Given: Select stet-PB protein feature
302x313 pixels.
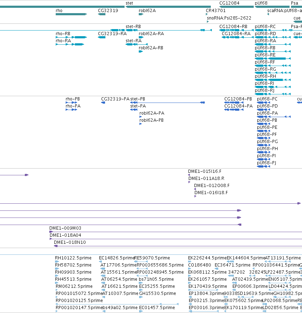Looking at the screenshot, I should pos(168,103).
